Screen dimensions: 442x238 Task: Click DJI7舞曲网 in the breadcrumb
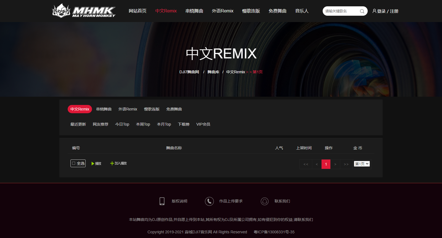tap(189, 72)
